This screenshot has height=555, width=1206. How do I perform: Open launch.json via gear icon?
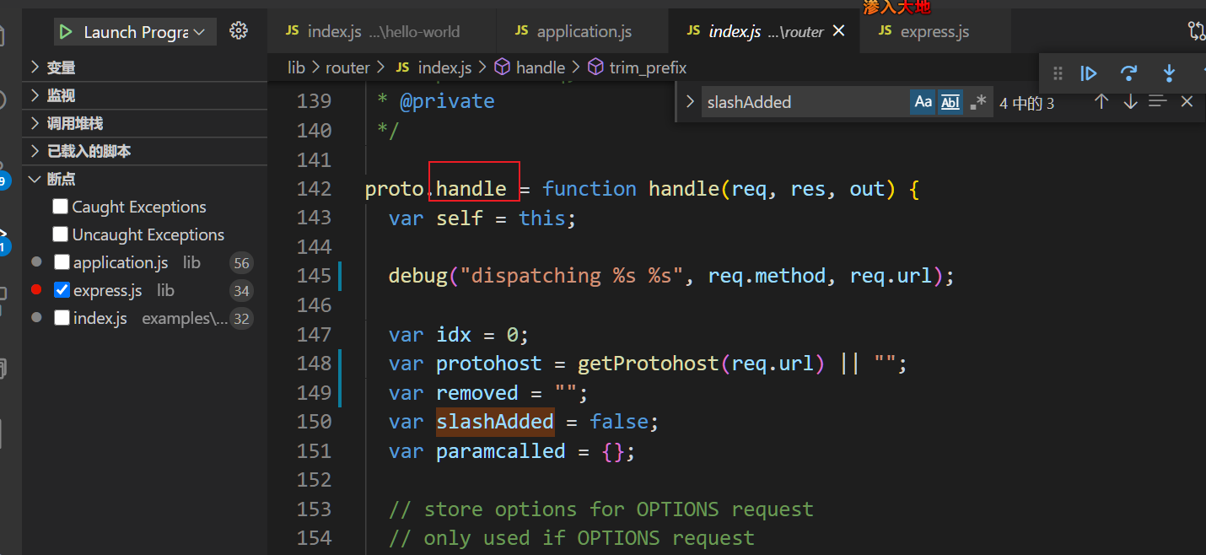click(x=239, y=31)
